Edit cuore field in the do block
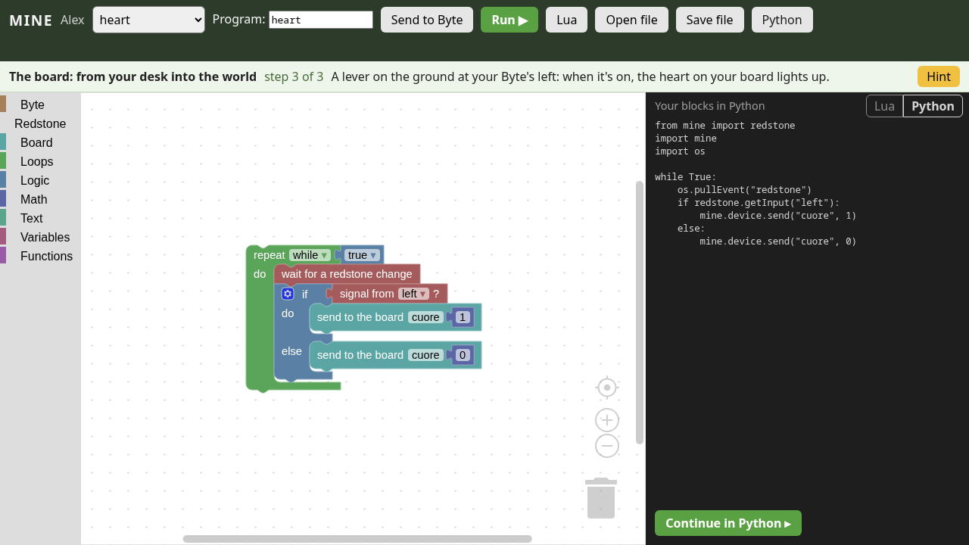This screenshot has height=545, width=969. 425,317
